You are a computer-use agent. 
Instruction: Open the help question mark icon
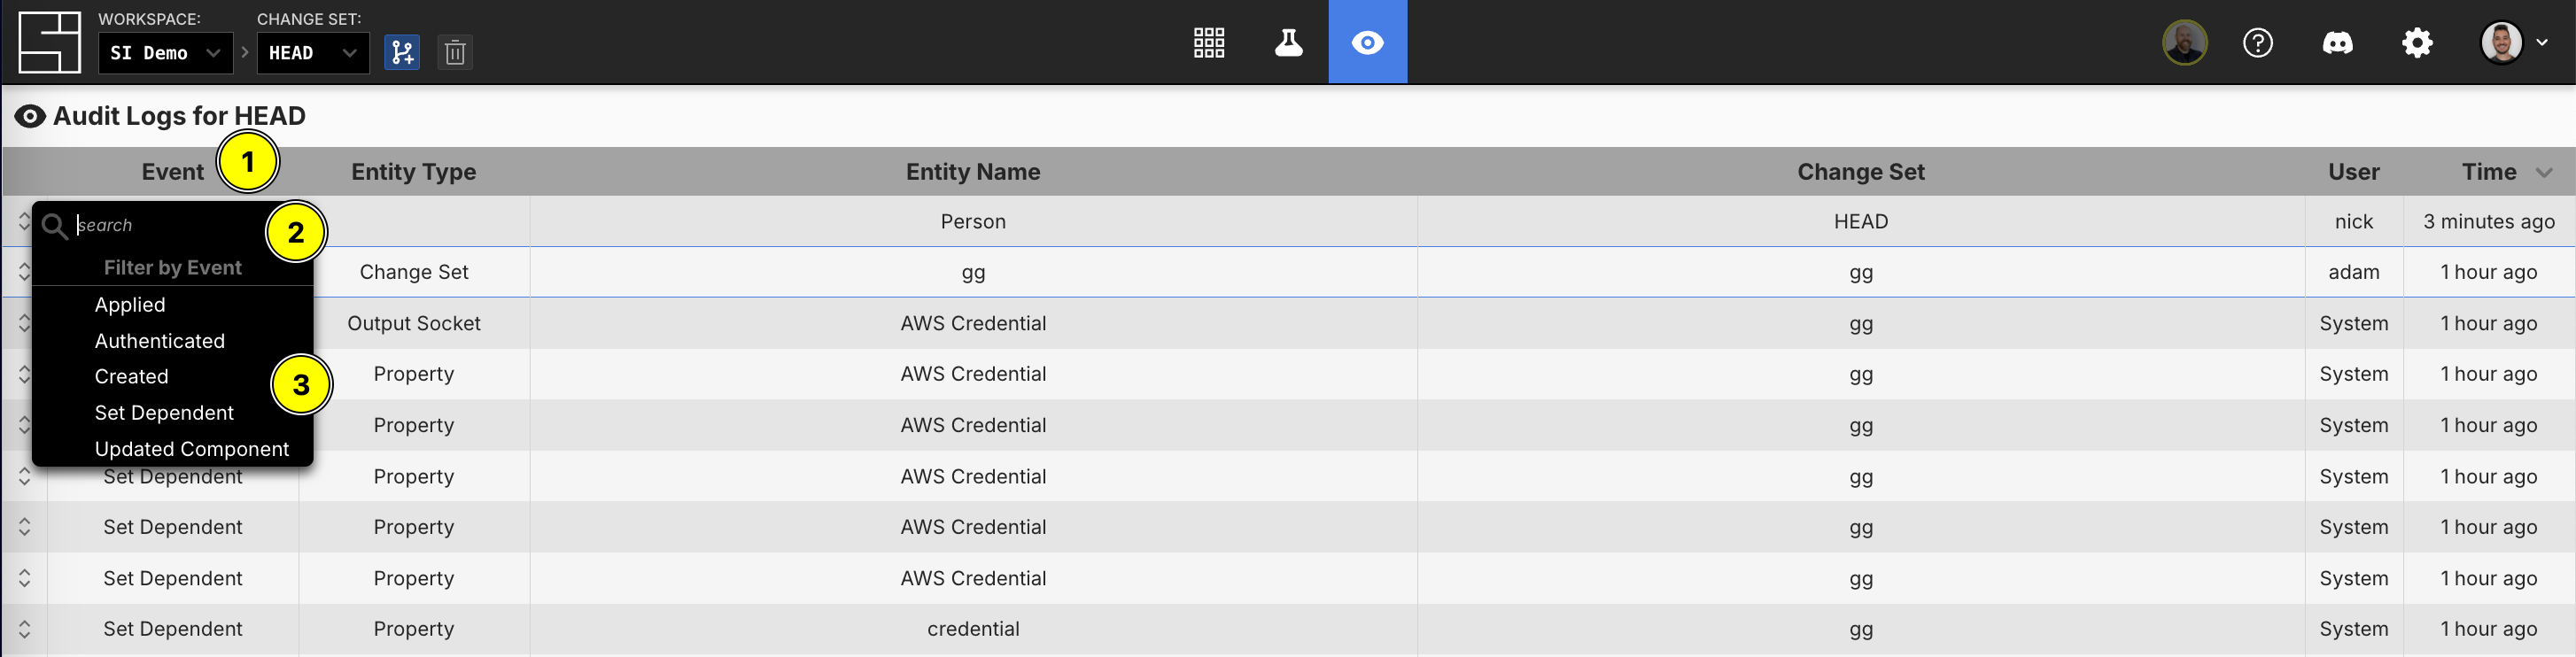[x=2257, y=42]
